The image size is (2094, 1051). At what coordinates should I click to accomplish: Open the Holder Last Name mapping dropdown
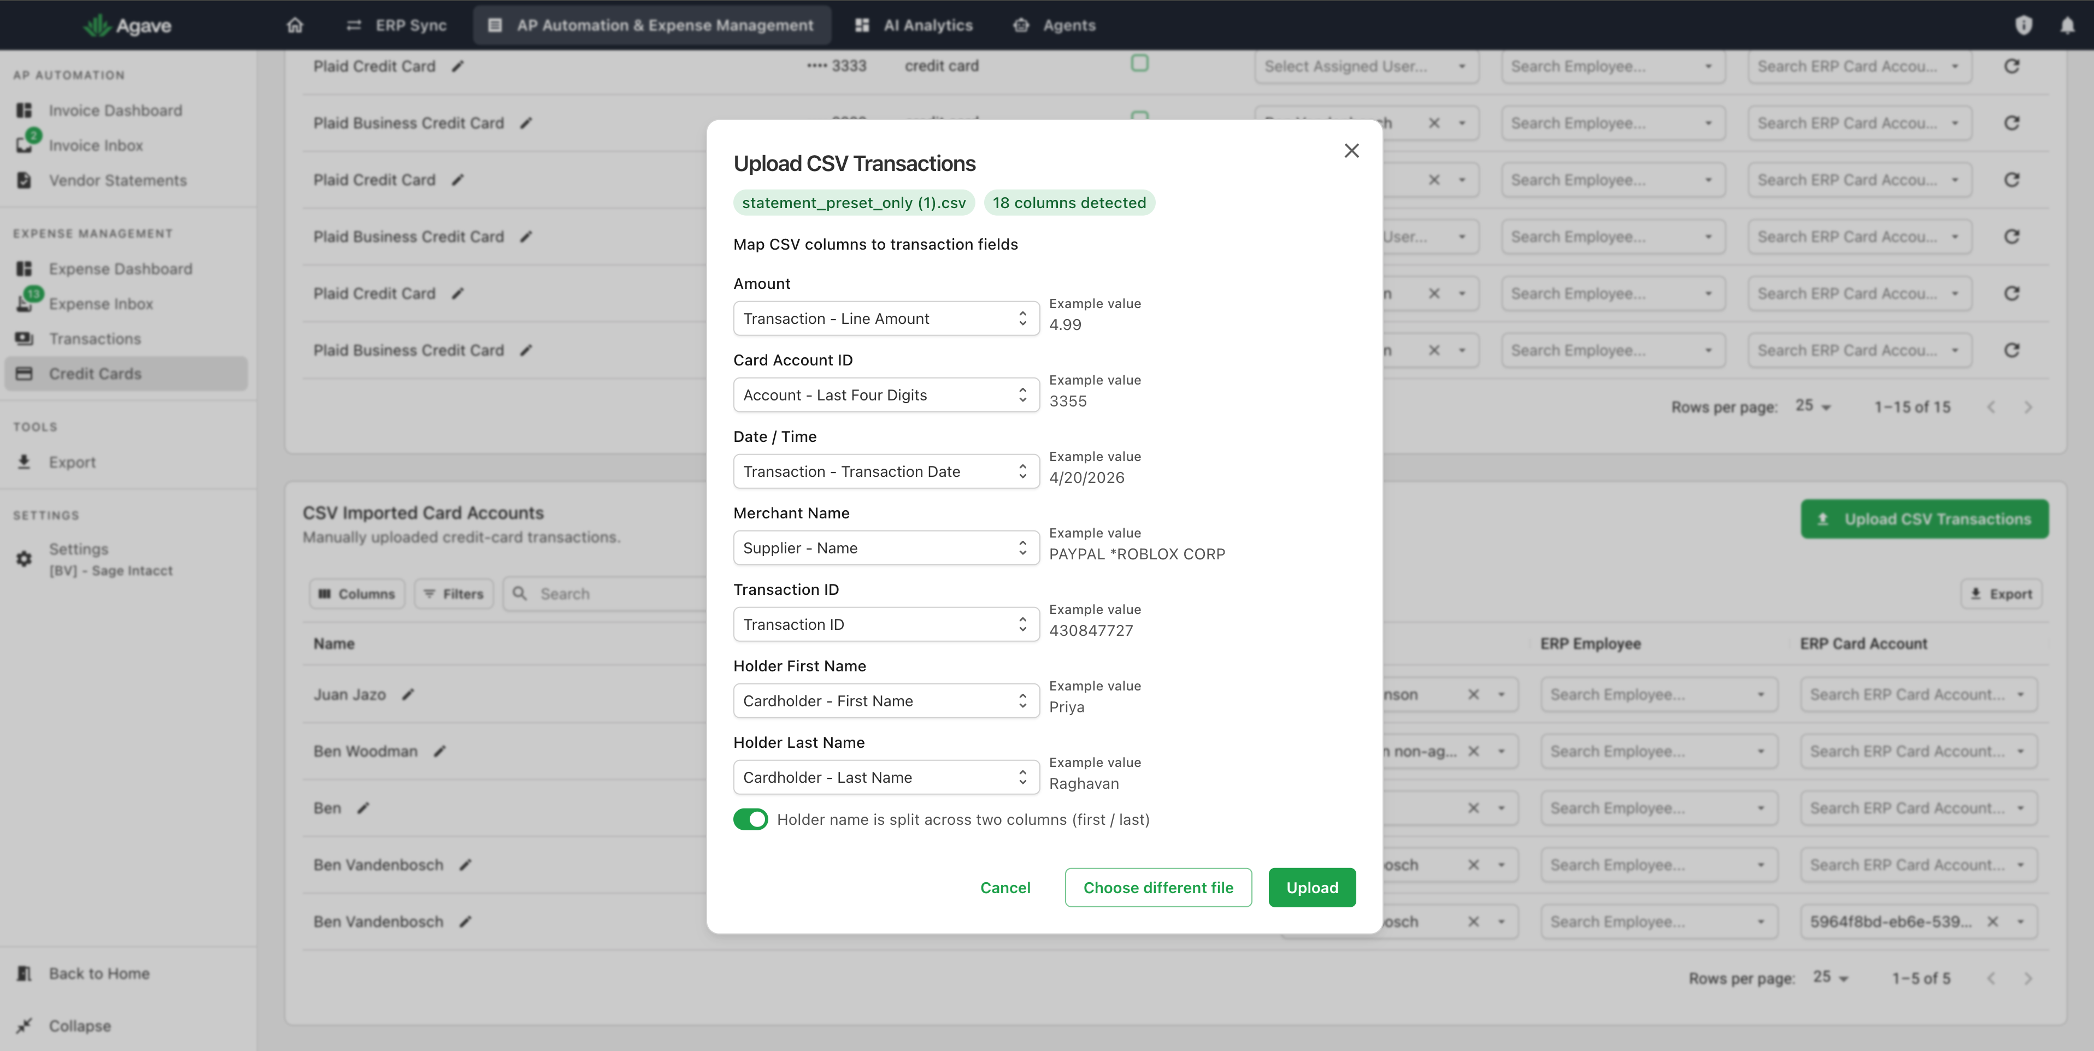pos(886,777)
